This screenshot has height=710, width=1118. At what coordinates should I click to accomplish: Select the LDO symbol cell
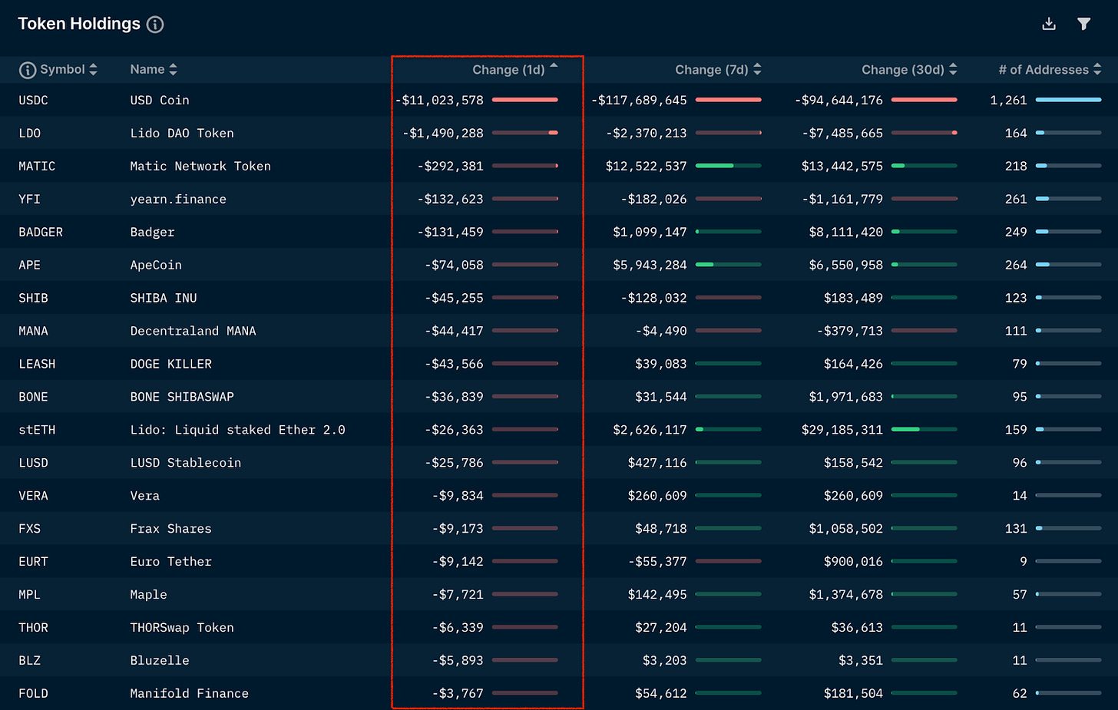pyautogui.click(x=29, y=134)
